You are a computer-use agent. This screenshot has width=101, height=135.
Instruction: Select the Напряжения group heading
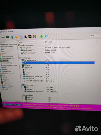point(28,95)
